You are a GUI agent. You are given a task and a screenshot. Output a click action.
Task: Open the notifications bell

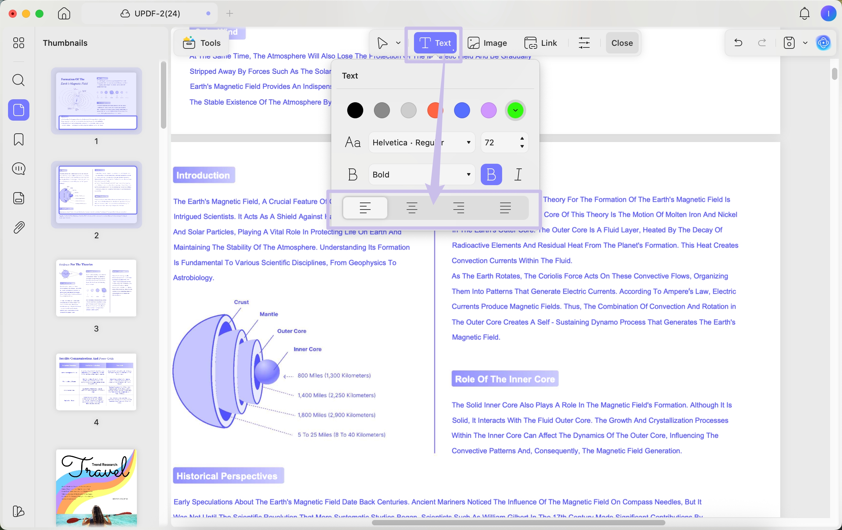click(804, 14)
